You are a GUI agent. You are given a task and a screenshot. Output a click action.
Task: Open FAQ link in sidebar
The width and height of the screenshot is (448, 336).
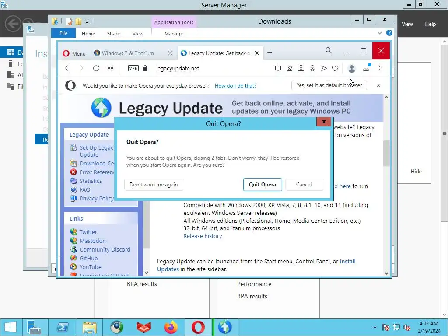(x=84, y=190)
